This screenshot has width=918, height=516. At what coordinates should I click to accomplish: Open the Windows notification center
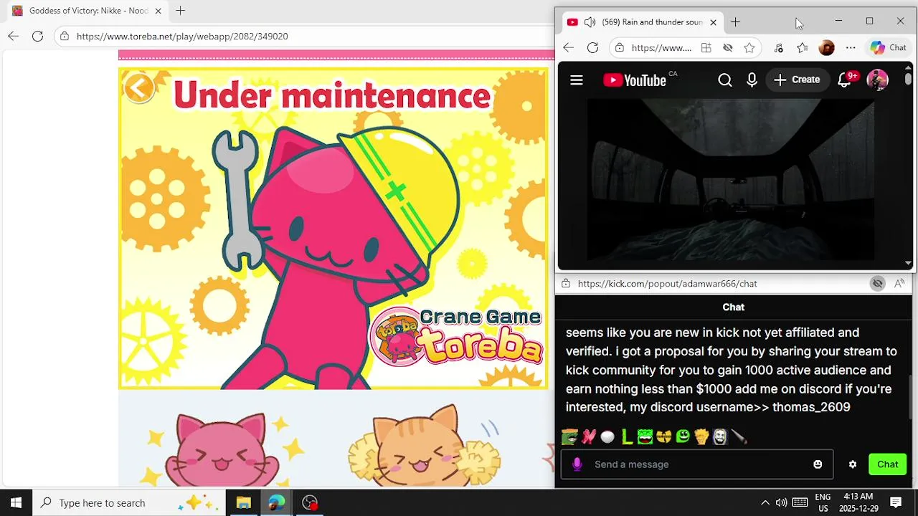click(x=896, y=502)
